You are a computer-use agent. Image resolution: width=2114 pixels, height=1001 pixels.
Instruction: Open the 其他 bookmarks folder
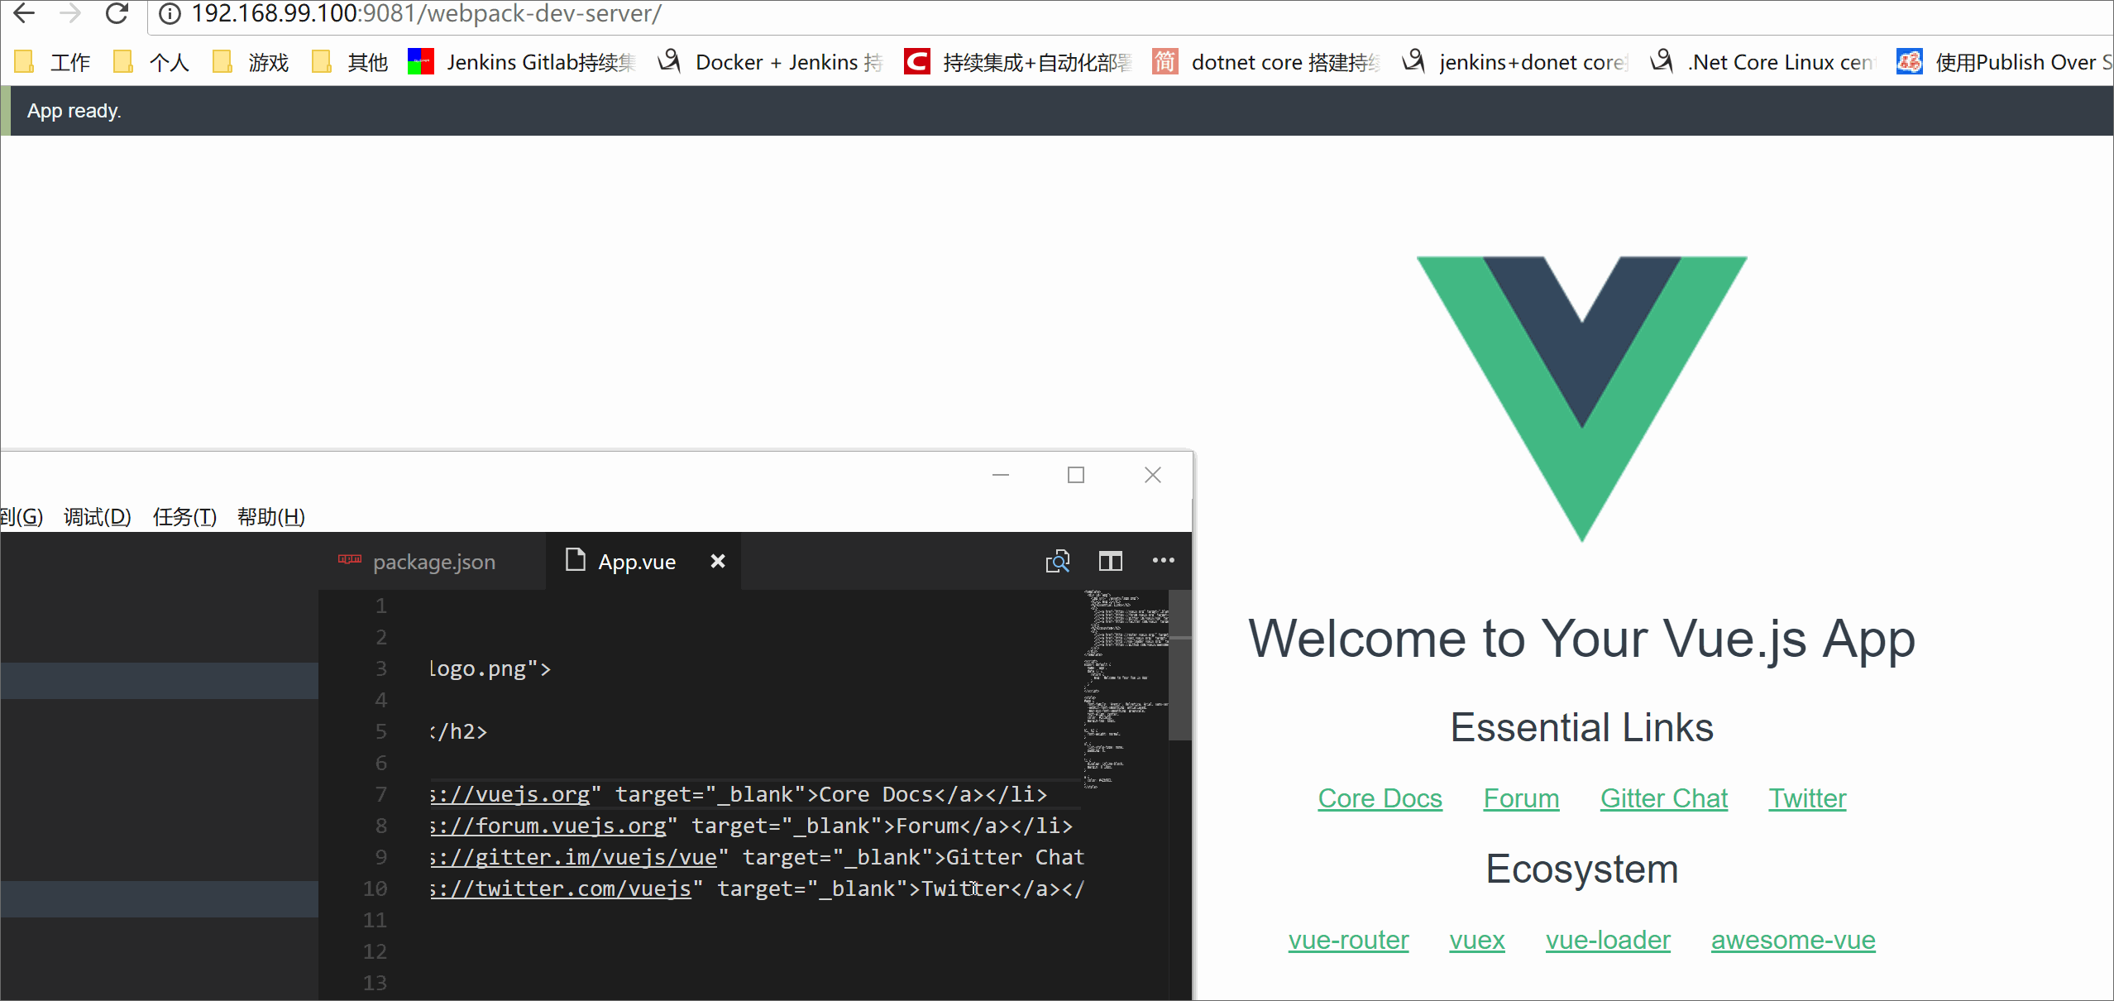351,62
